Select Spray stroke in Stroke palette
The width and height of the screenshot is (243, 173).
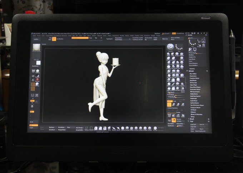[x=203, y=46]
